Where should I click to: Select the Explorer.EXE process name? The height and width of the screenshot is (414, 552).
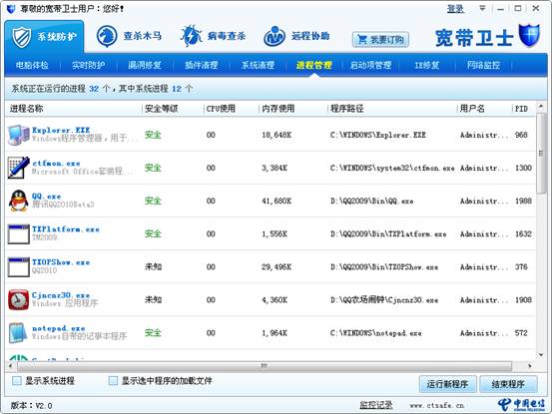pos(61,130)
